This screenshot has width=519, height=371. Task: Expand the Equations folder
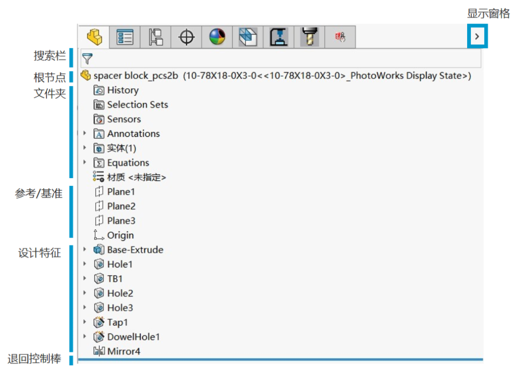pyautogui.click(x=85, y=163)
